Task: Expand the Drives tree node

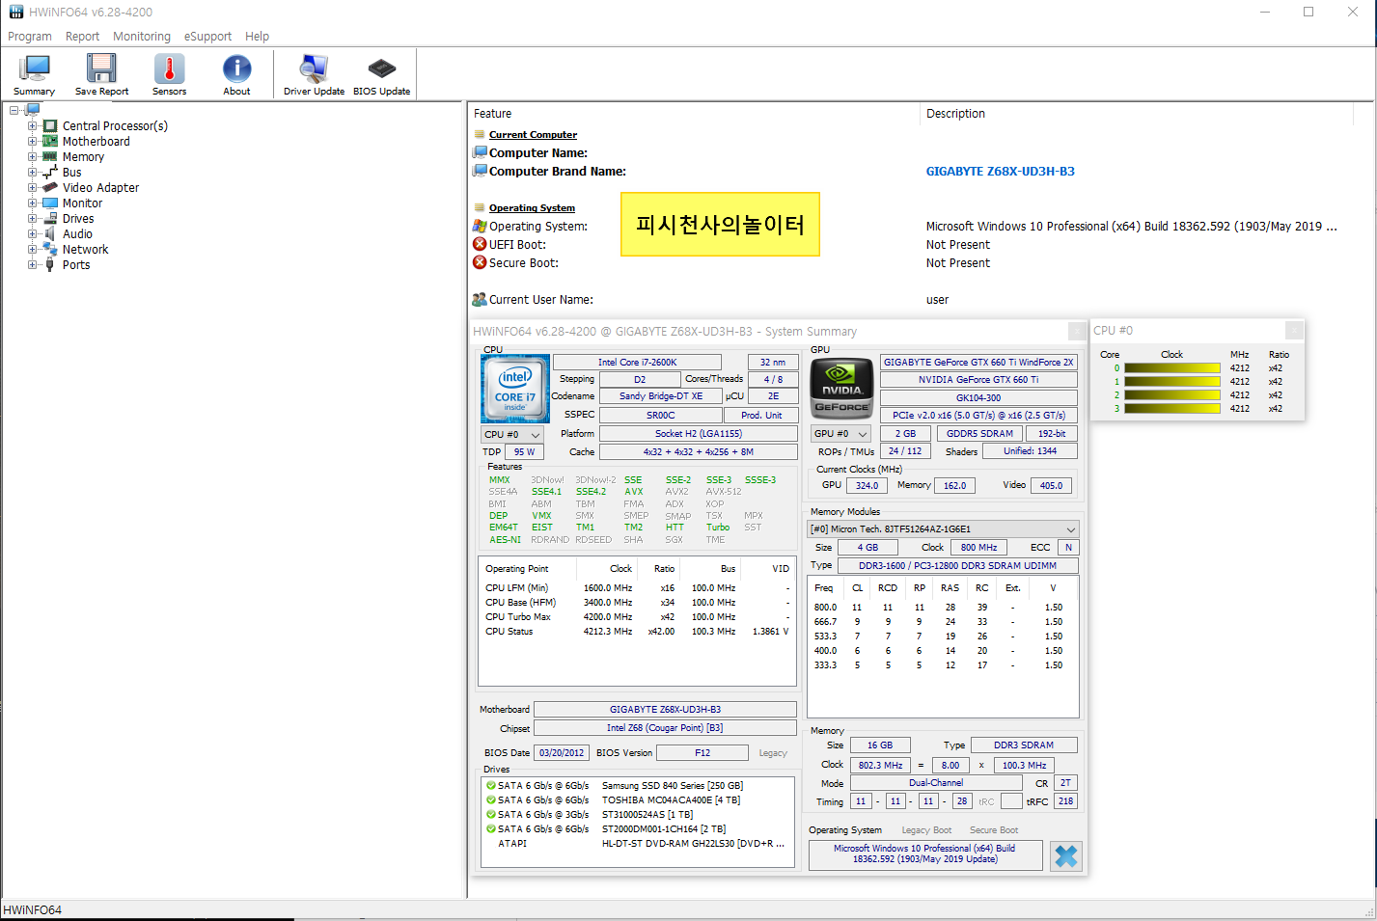Action: [32, 219]
